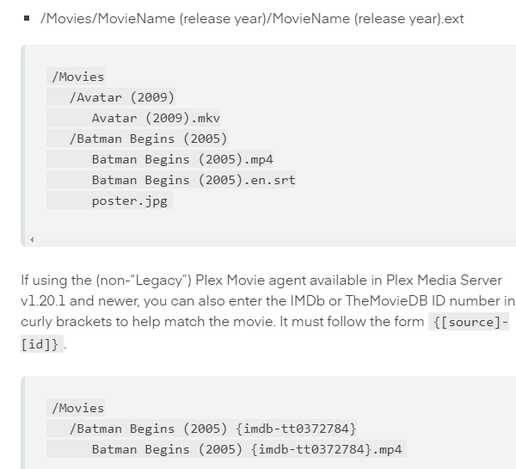Click the Batman Begins (2005).mp4 line in first block
The height and width of the screenshot is (469, 516).
click(x=182, y=159)
